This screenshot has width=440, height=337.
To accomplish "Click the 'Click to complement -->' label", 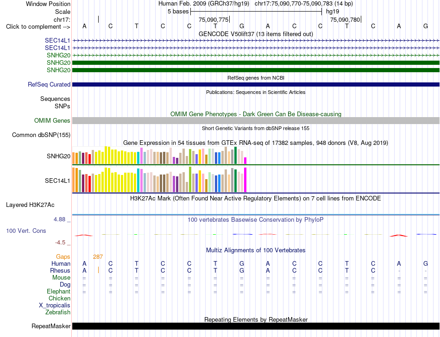I will tap(38, 27).
